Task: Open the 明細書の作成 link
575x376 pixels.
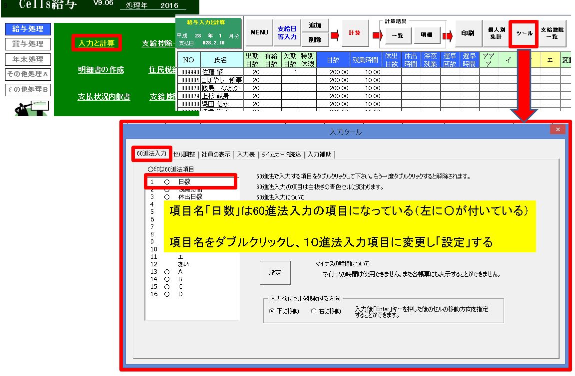Action: point(100,70)
